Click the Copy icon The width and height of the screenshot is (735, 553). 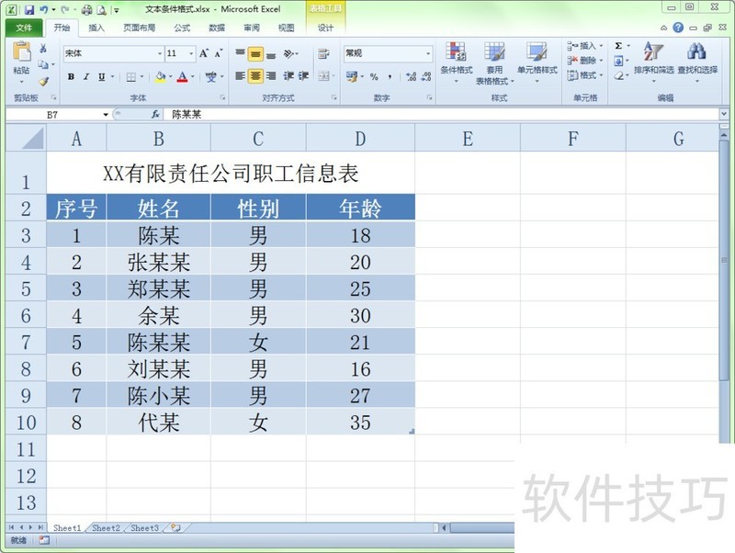coord(43,63)
